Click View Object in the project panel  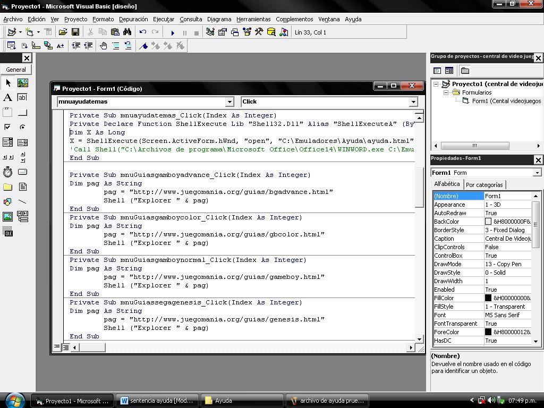click(449, 71)
